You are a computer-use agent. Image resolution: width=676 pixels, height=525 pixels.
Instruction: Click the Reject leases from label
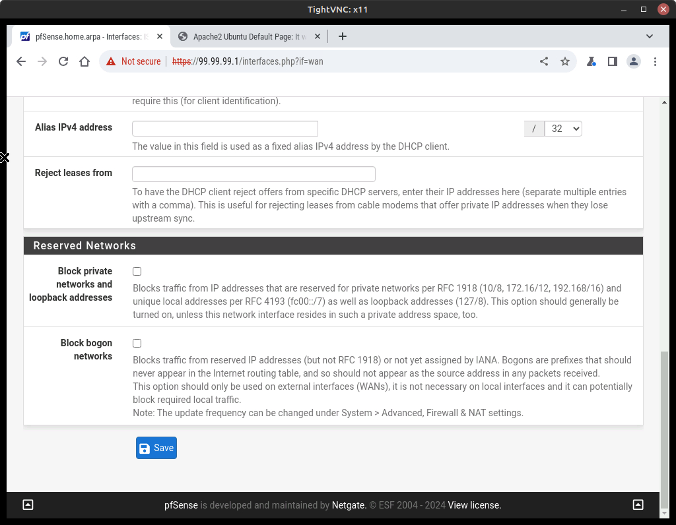click(x=73, y=173)
